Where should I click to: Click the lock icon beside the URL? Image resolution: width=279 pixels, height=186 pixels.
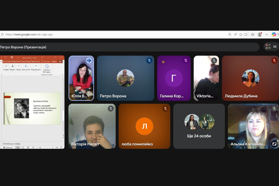2,34
